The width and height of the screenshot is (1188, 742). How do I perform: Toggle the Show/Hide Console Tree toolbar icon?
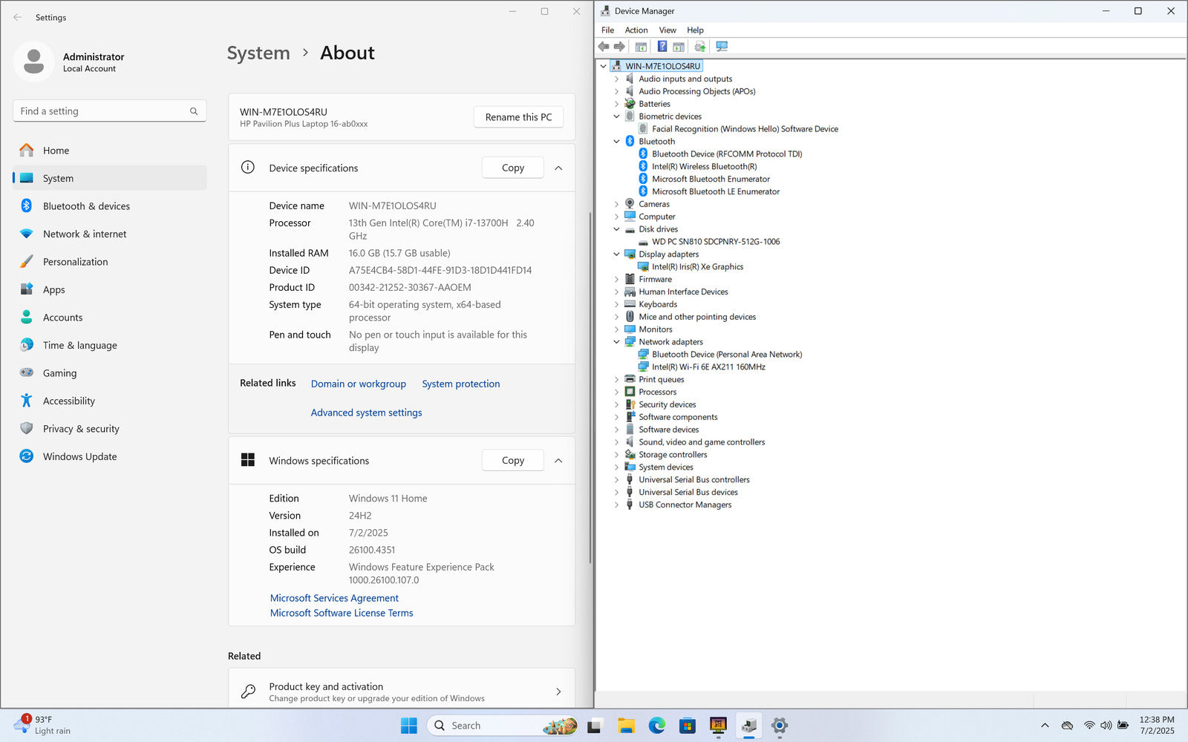click(641, 47)
